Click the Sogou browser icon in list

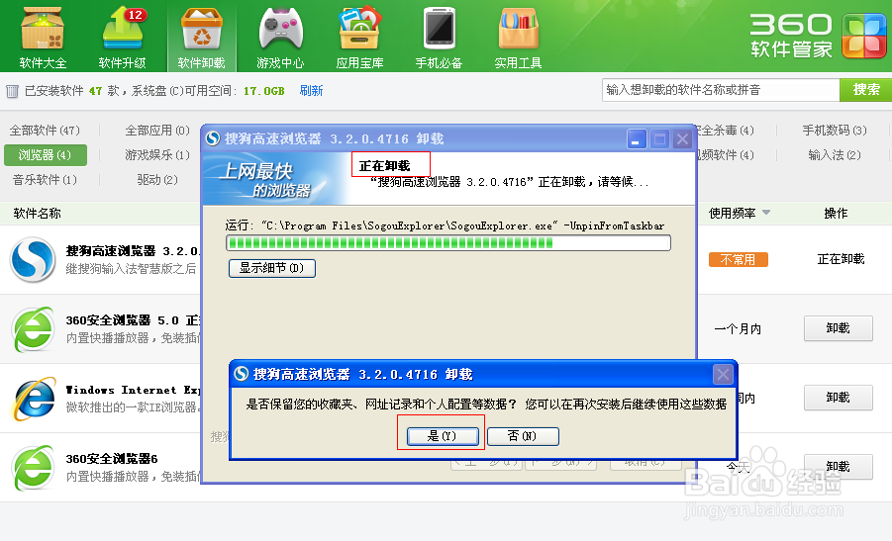point(33,260)
